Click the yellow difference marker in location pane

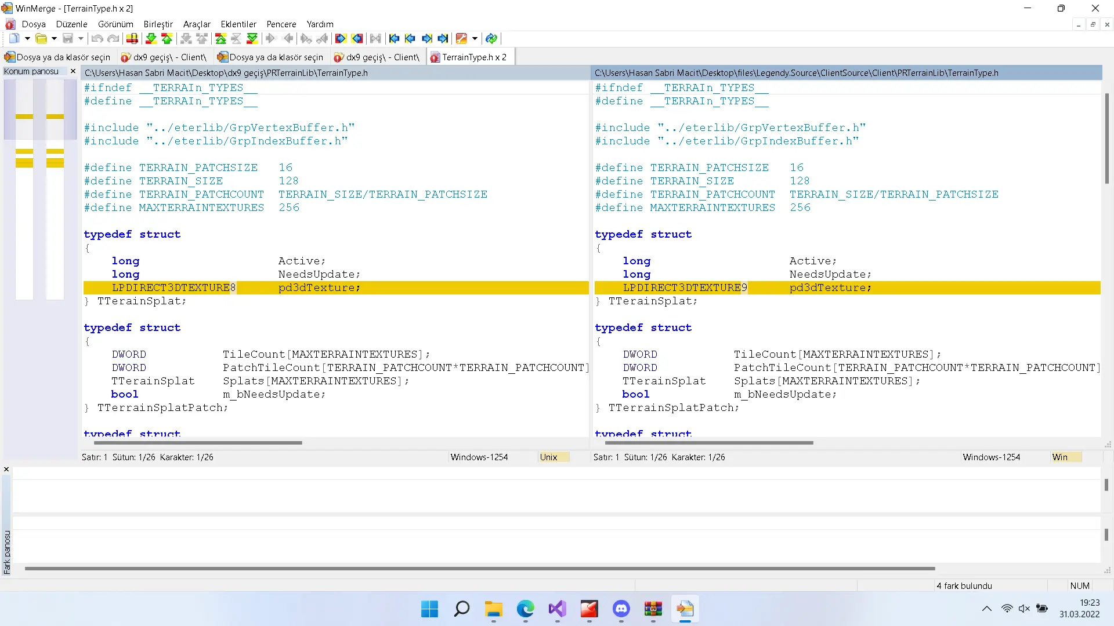[x=24, y=117]
